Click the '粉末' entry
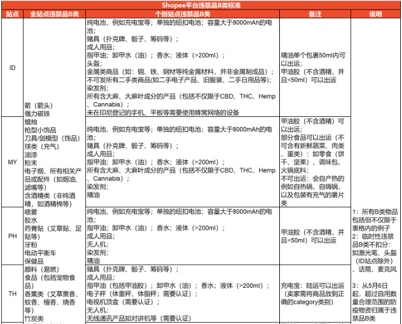 (31, 163)
